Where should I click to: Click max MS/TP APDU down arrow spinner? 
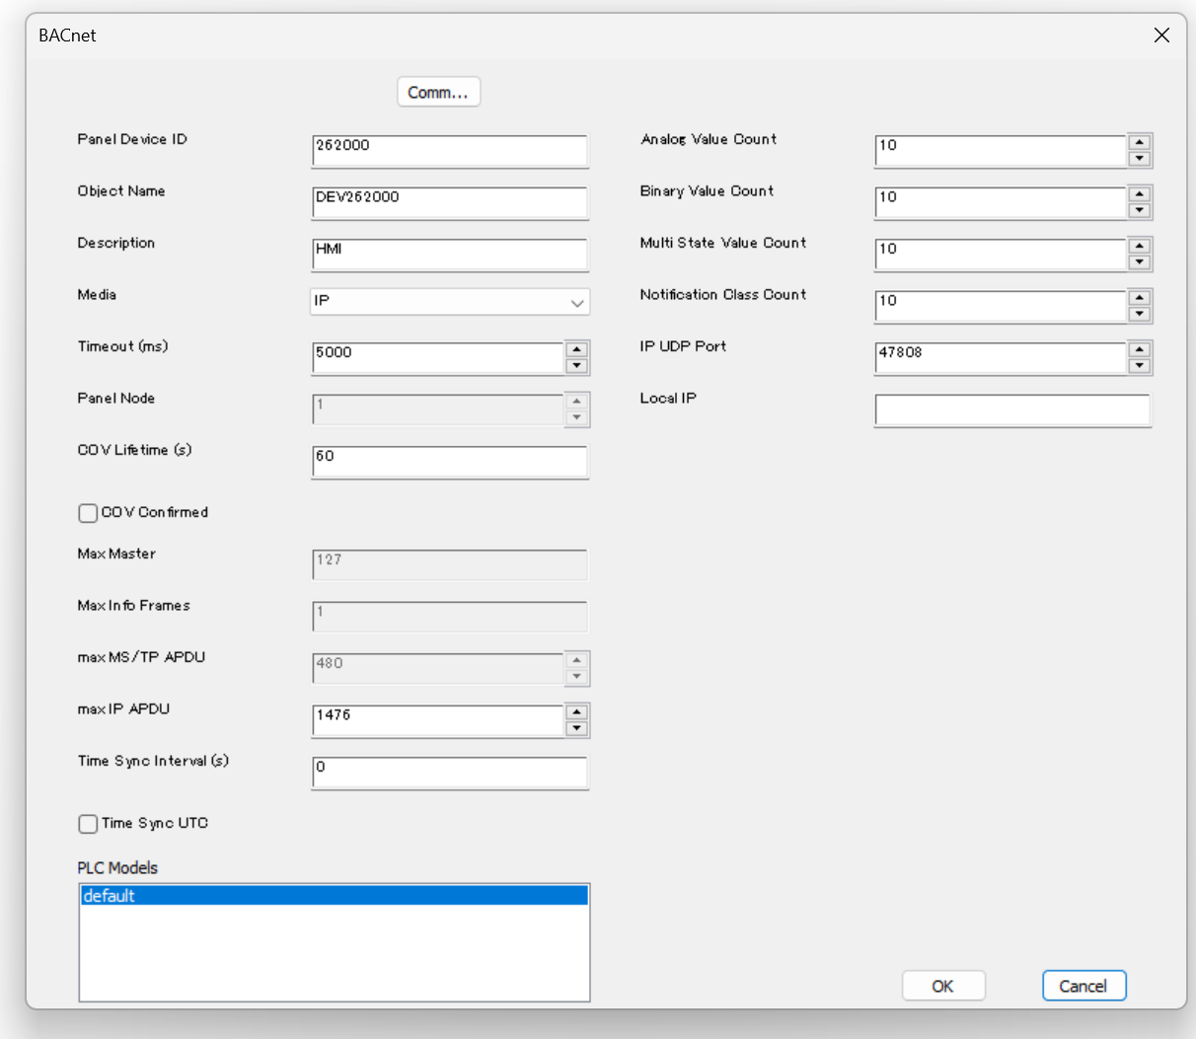click(577, 677)
